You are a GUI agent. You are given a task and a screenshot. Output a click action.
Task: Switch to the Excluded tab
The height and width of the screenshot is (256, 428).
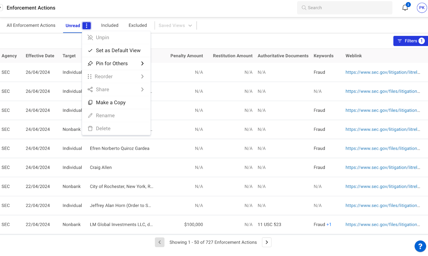point(137,25)
